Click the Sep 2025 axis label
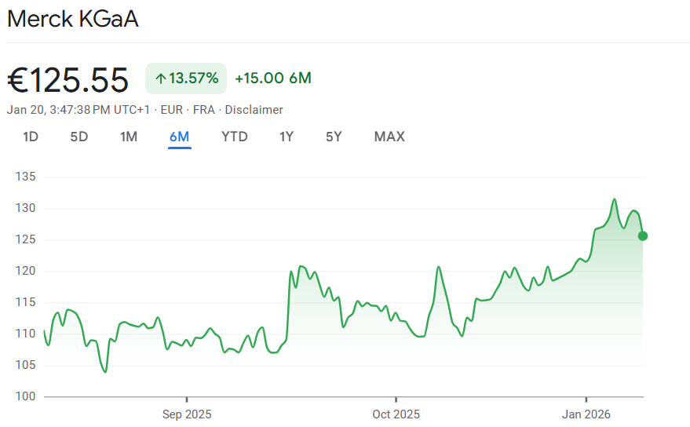Viewport: 690px width, 427px height. tap(187, 414)
